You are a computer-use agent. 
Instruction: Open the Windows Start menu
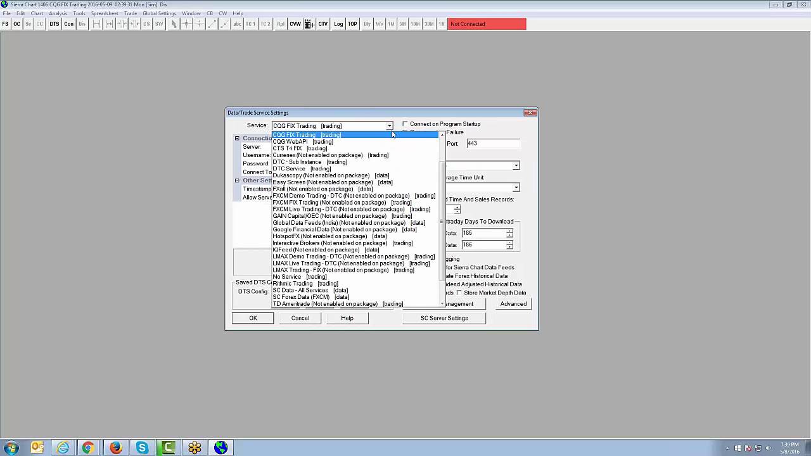[x=11, y=448]
